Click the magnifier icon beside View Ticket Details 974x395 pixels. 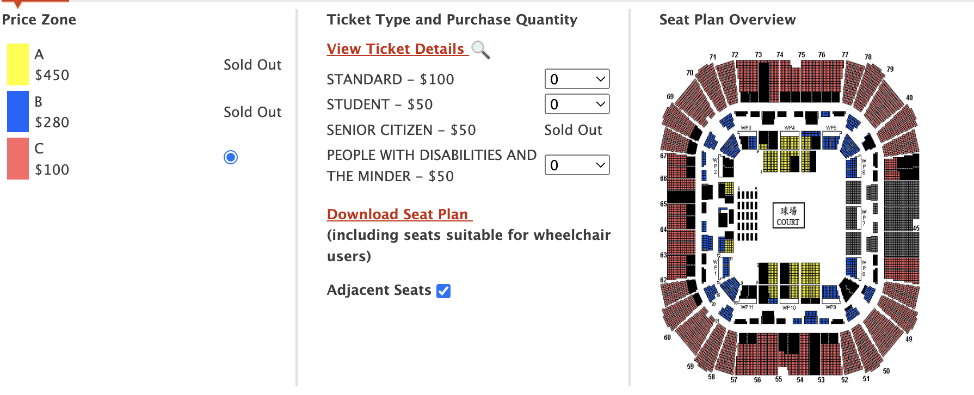[x=480, y=50]
